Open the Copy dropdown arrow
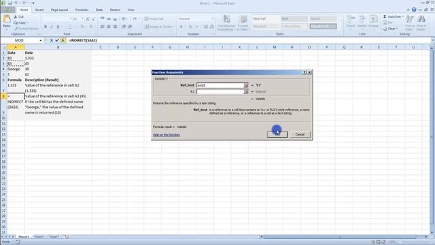Image resolution: width=435 pixels, height=245 pixels. (x=27, y=22)
